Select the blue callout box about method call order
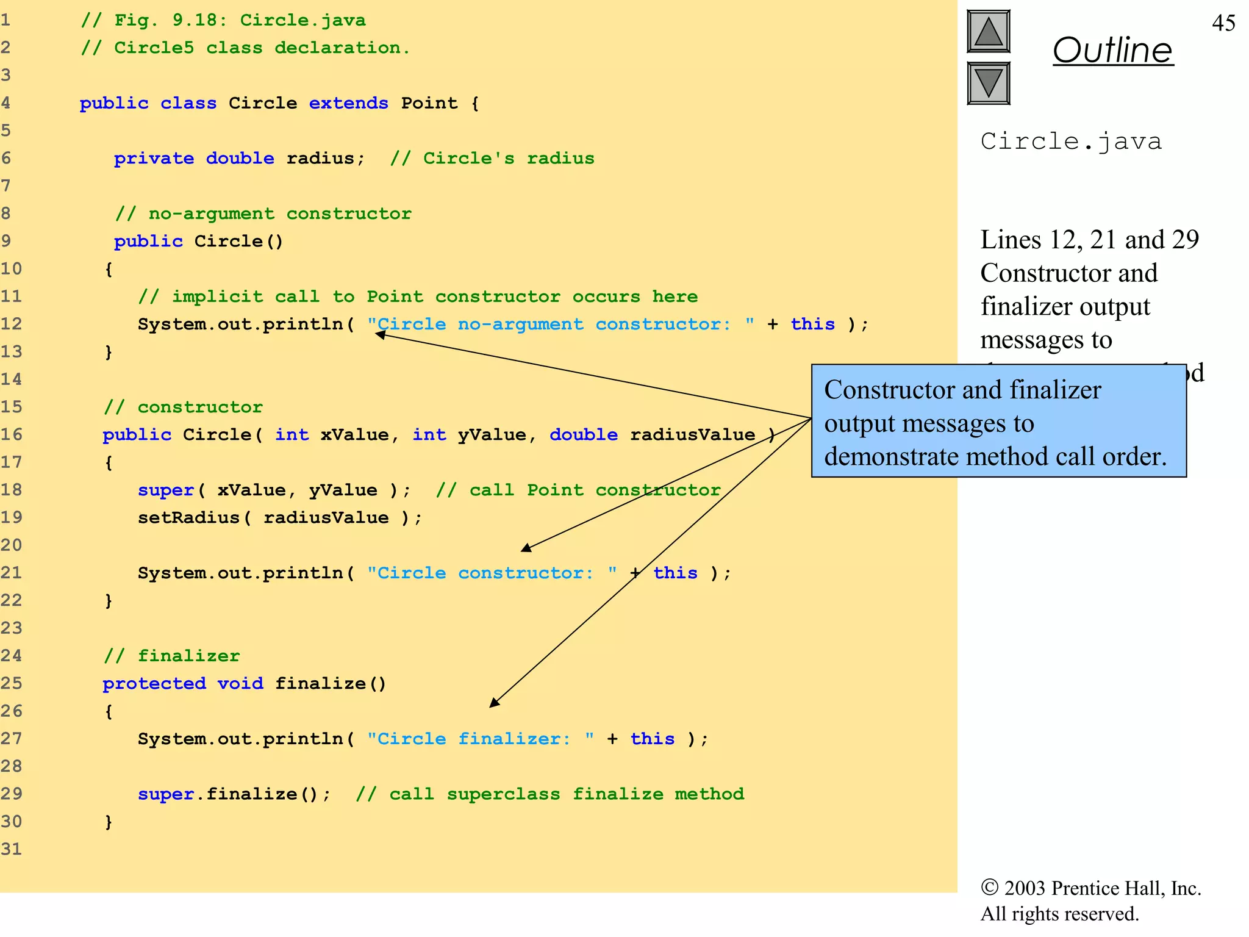Viewport: 1249px width, 937px height. 998,422
